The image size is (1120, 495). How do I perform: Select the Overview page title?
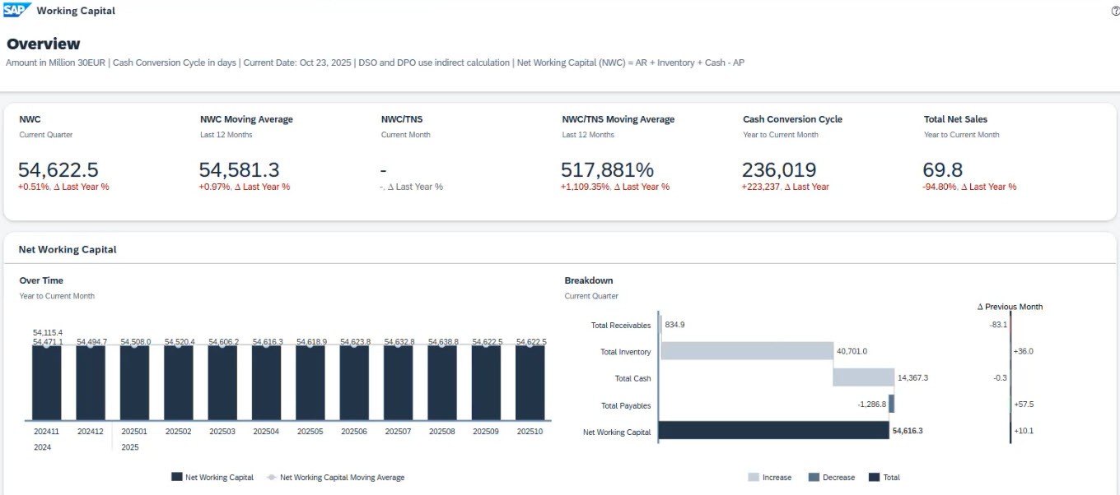pos(43,44)
